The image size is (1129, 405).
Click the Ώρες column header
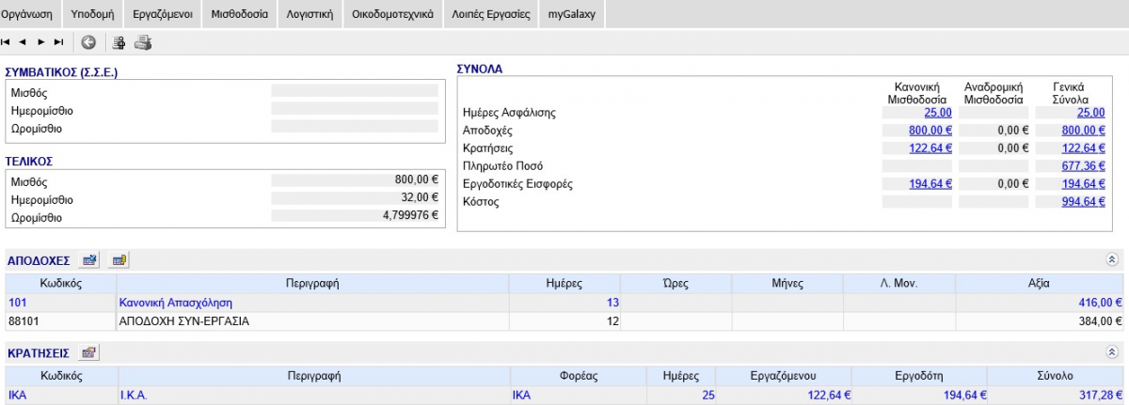676,283
